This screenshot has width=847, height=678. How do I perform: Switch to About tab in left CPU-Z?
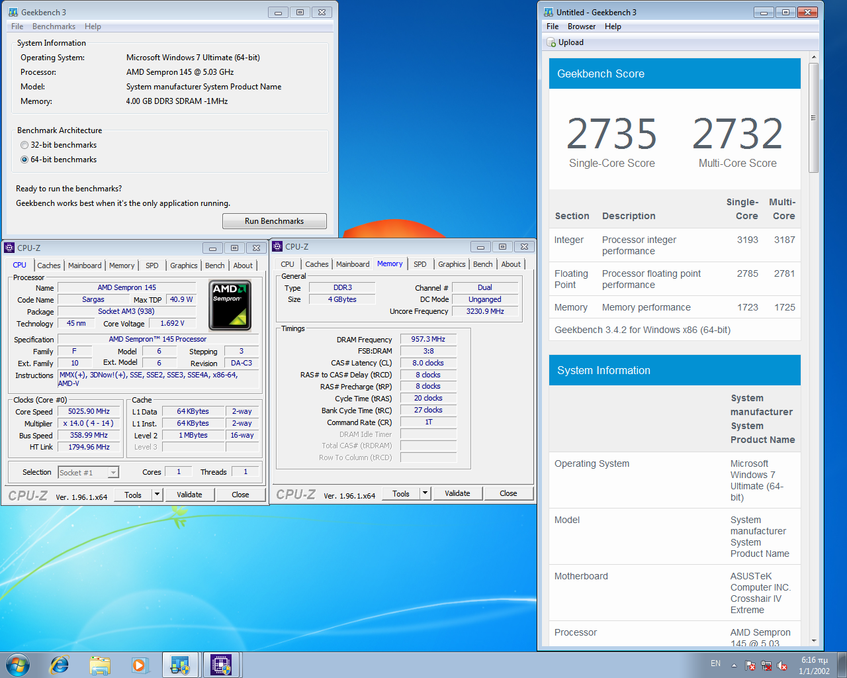pyautogui.click(x=243, y=266)
